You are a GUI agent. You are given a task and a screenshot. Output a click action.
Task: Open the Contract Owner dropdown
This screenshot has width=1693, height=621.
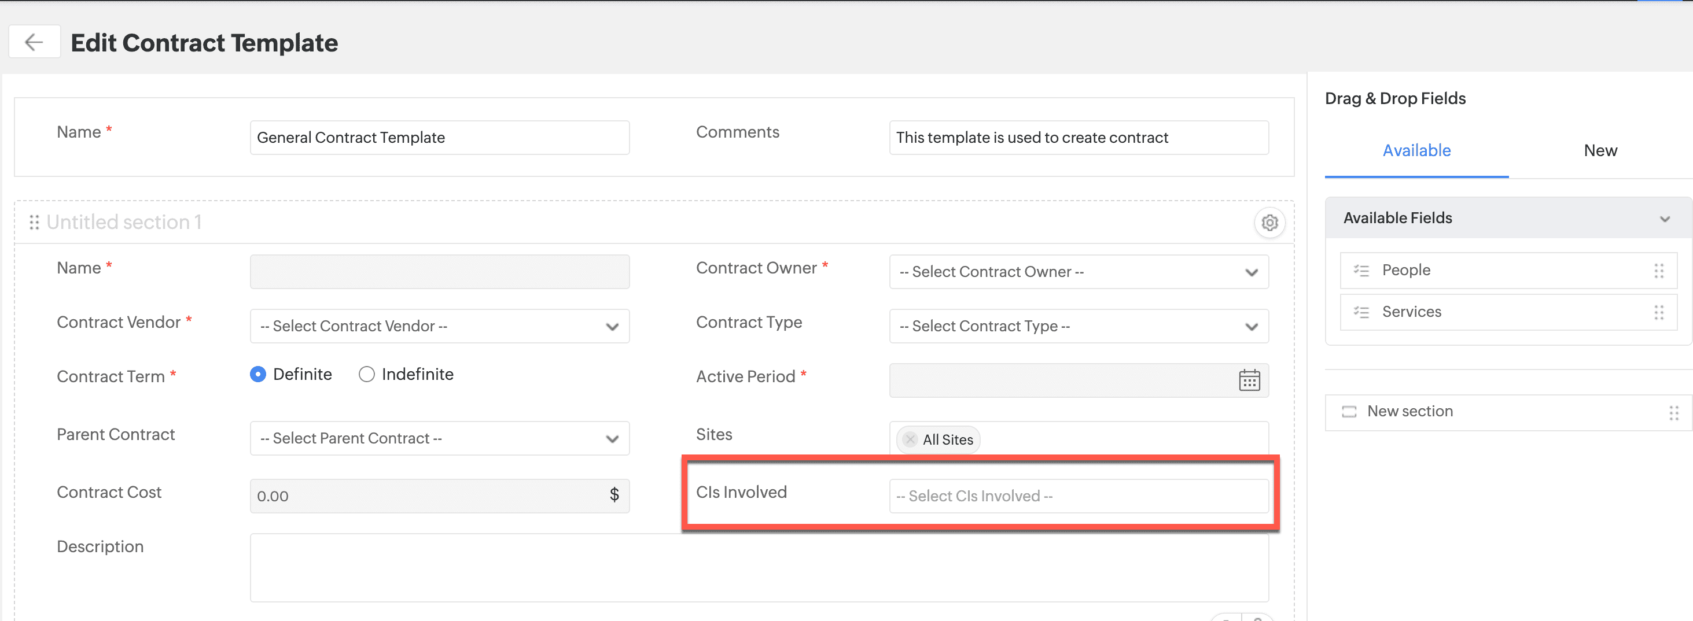(x=1078, y=272)
